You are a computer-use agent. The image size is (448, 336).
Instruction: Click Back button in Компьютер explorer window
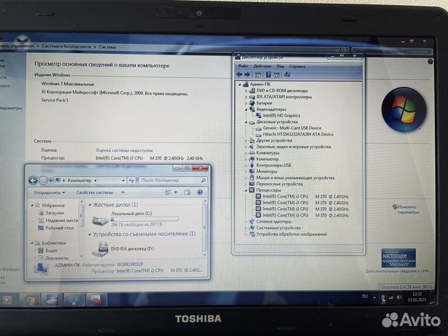(33, 180)
